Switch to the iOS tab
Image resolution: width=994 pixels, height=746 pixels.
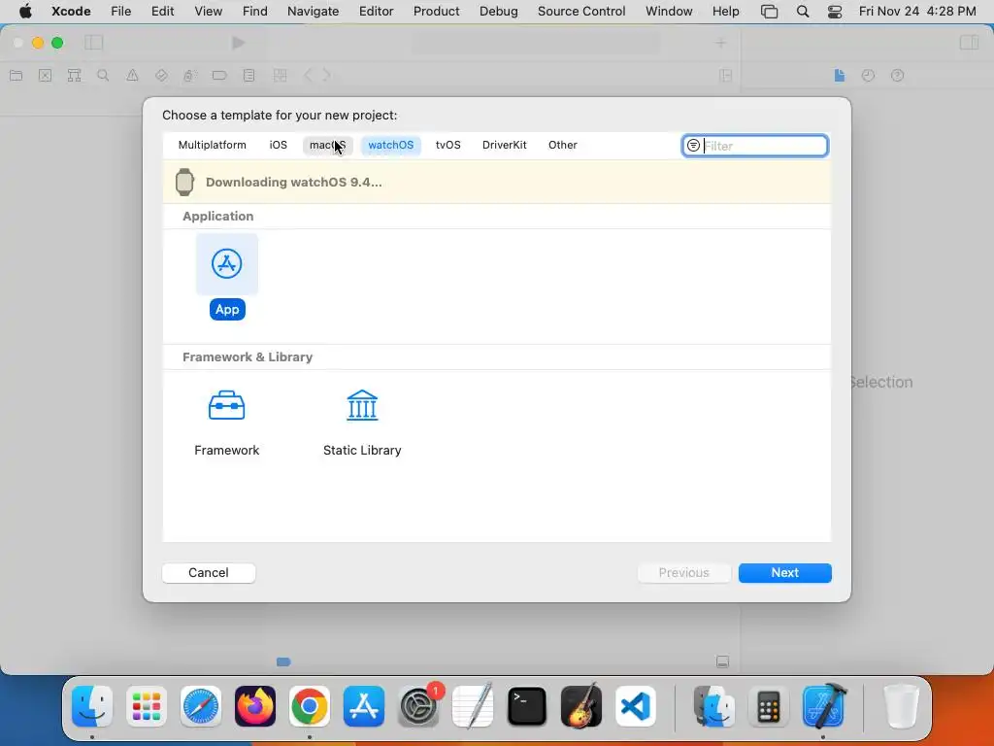pyautogui.click(x=279, y=145)
